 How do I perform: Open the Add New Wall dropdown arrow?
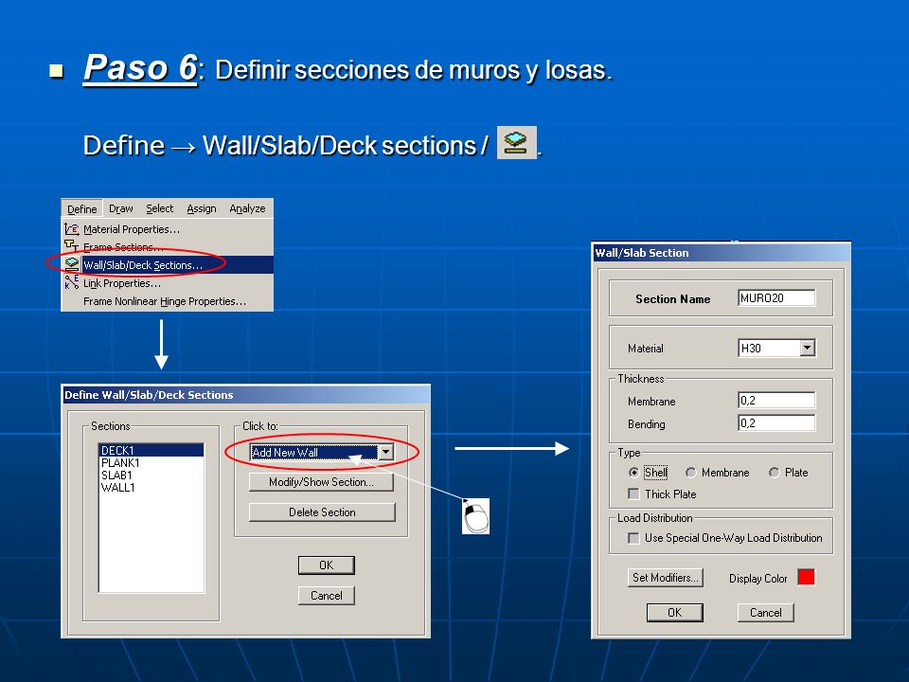[x=386, y=453]
